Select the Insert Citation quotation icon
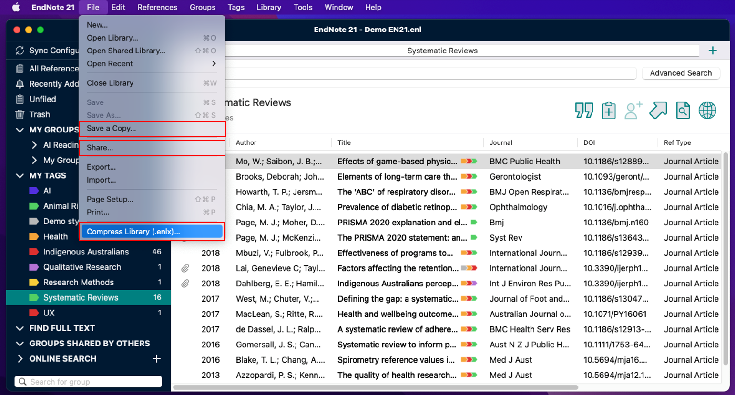The image size is (735, 396). (x=584, y=110)
